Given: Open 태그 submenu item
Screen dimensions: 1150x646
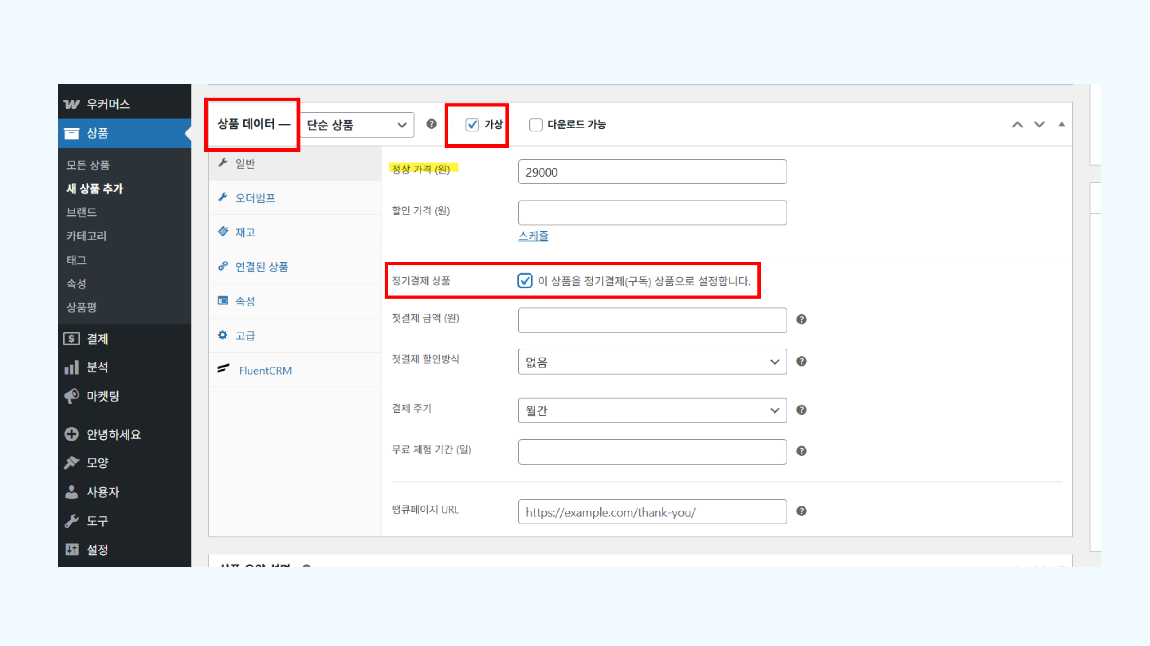Looking at the screenshot, I should pyautogui.click(x=76, y=260).
